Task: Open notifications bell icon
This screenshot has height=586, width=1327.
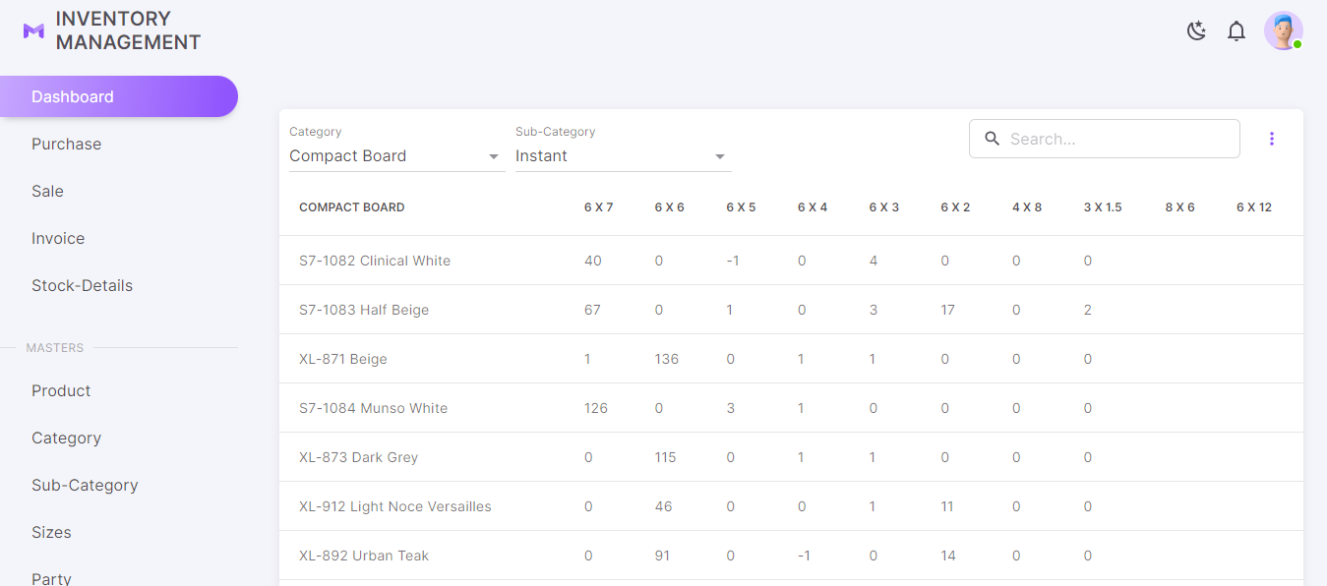Action: click(1237, 30)
